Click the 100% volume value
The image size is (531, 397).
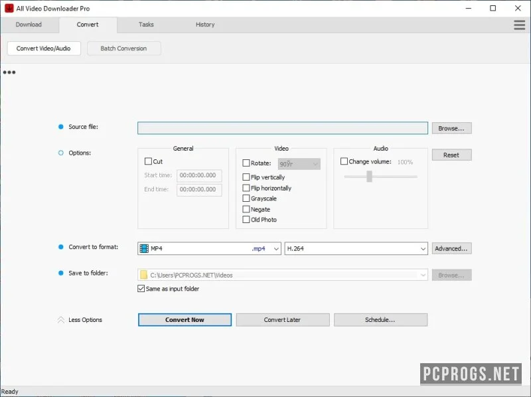pyautogui.click(x=405, y=162)
